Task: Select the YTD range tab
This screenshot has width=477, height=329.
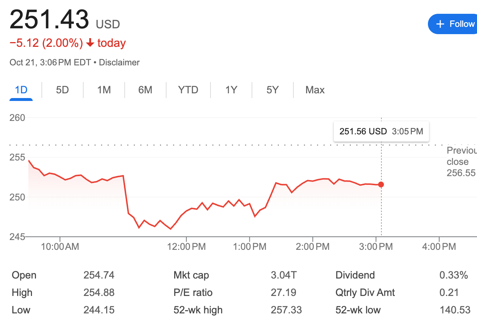Action: 188,90
